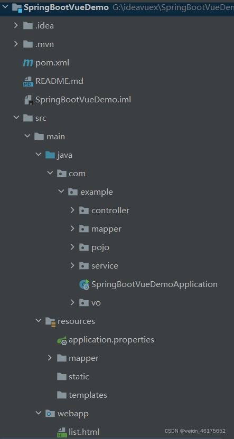Image resolution: width=234 pixels, height=439 pixels.
Task: Click the webapp web folder icon
Action: (x=50, y=414)
